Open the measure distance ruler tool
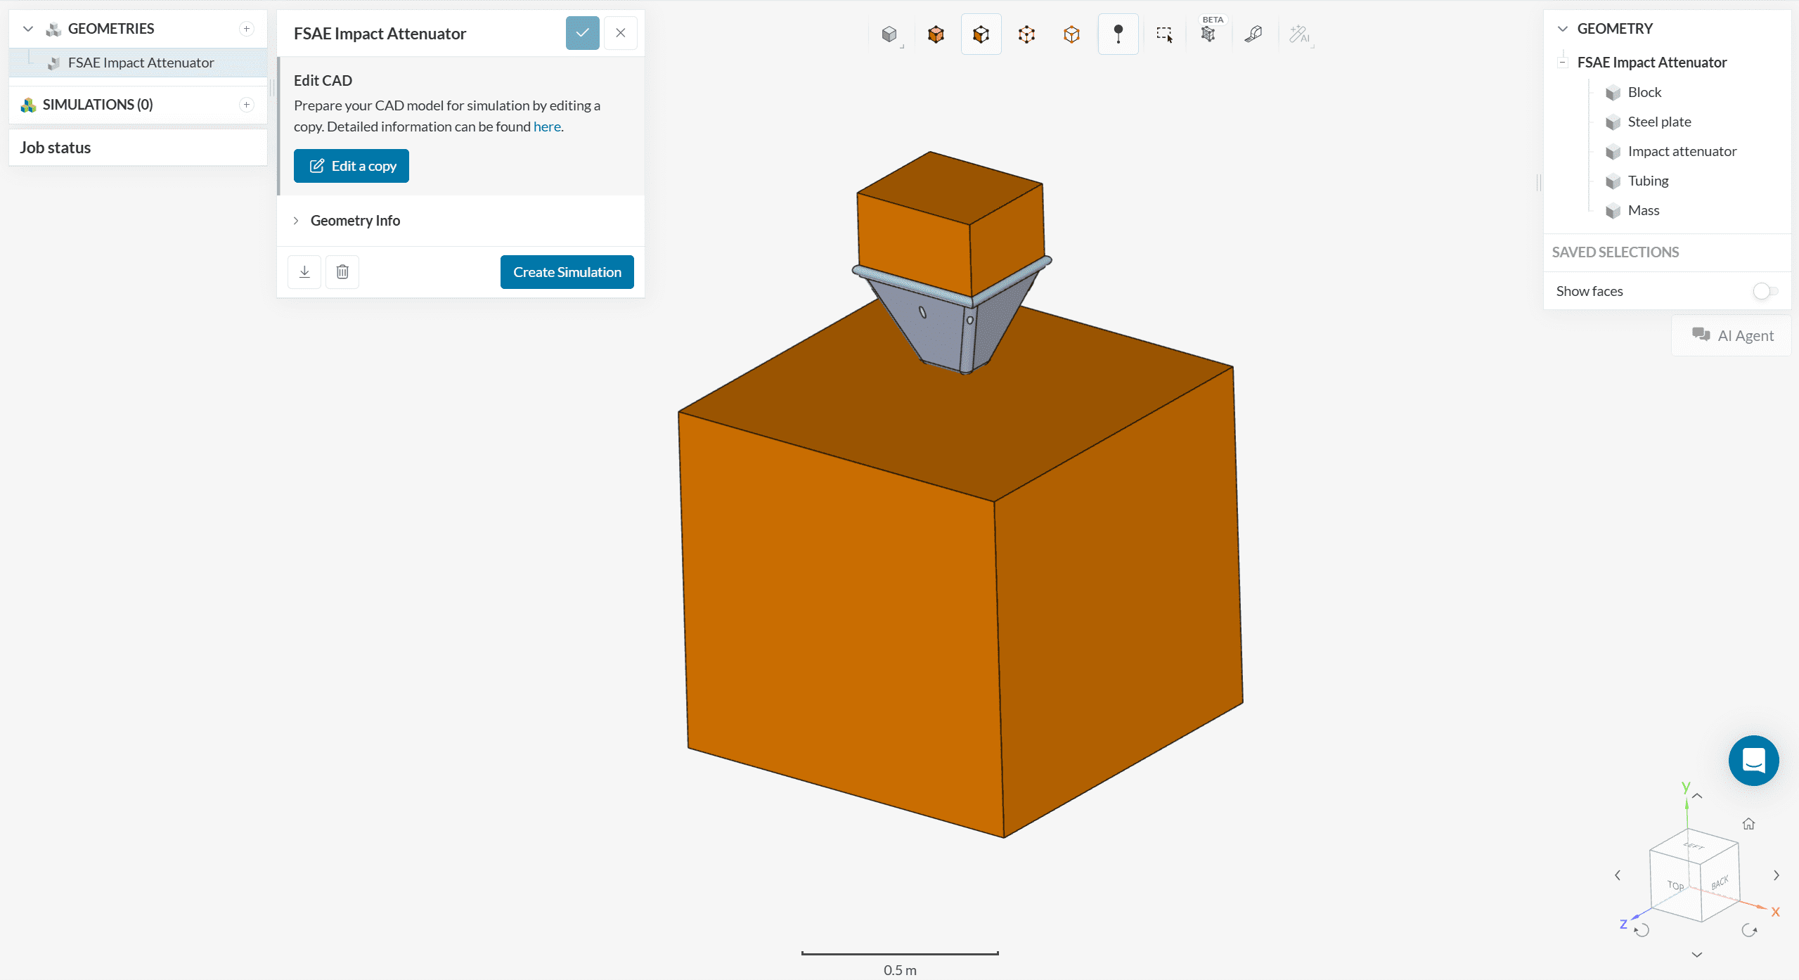The width and height of the screenshot is (1799, 980). pyautogui.click(x=1253, y=34)
